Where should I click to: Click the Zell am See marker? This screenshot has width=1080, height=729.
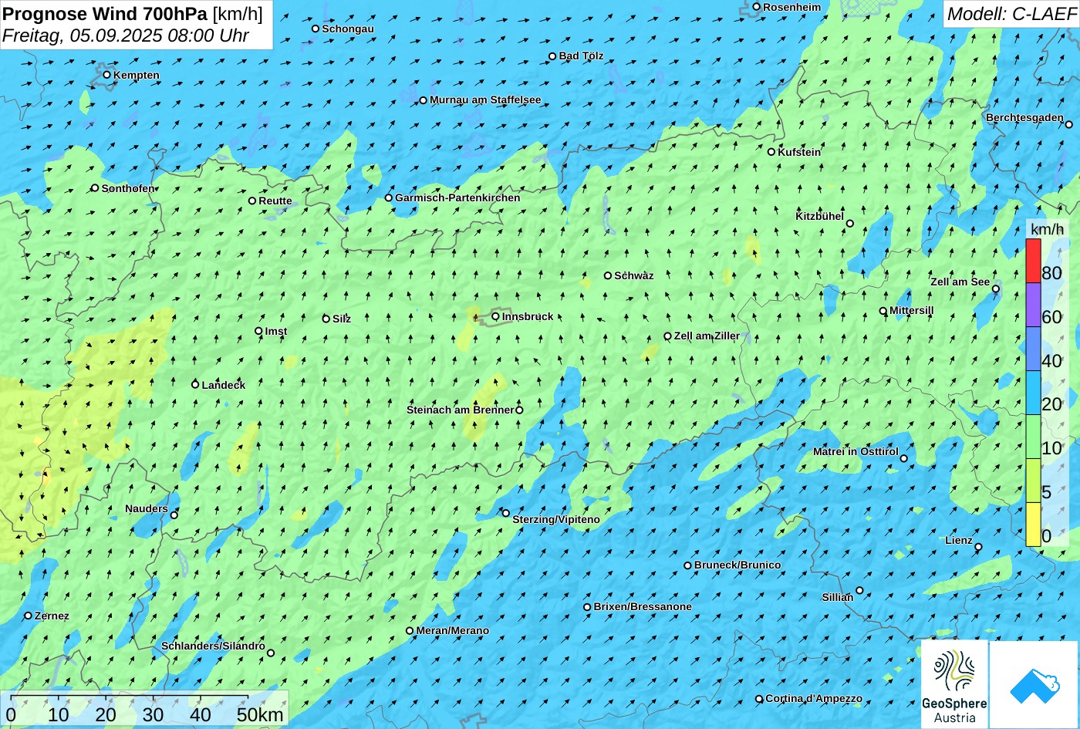point(996,289)
